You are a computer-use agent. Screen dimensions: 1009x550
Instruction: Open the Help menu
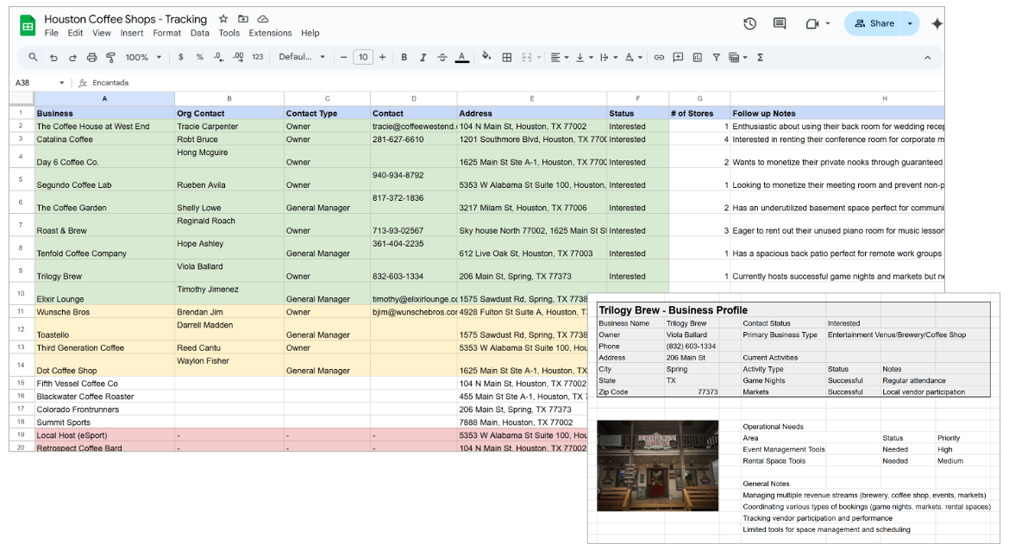pos(310,33)
